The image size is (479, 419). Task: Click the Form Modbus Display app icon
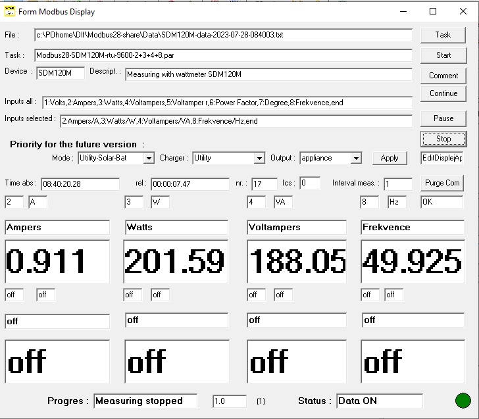coord(9,11)
